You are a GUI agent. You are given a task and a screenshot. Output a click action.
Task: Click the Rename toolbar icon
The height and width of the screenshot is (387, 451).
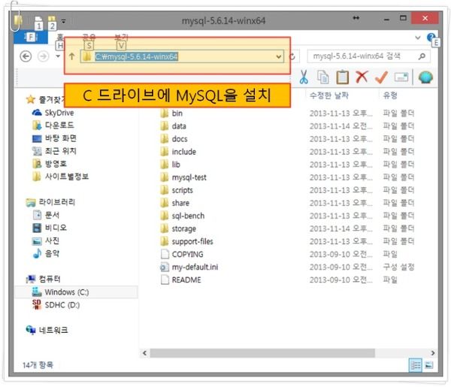pyautogui.click(x=401, y=77)
